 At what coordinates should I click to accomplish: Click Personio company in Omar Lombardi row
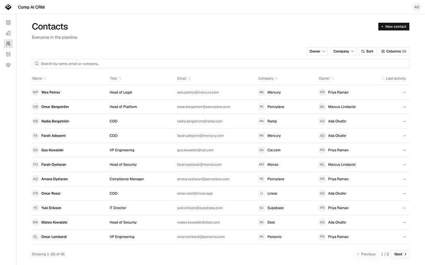click(274, 237)
